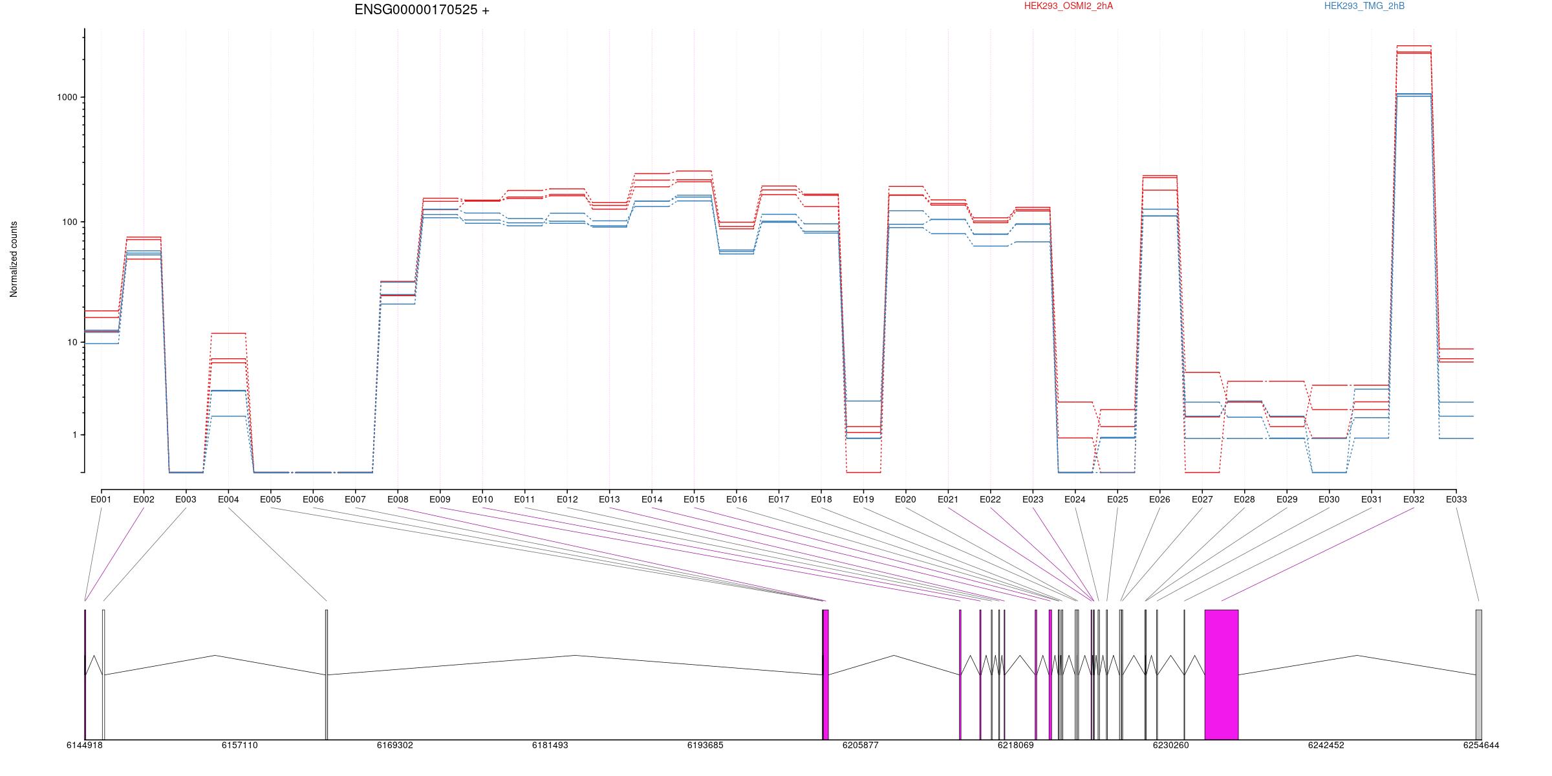
Task: Select the HEK293_OSMI2_2hA legend label
Action: 1068,6
